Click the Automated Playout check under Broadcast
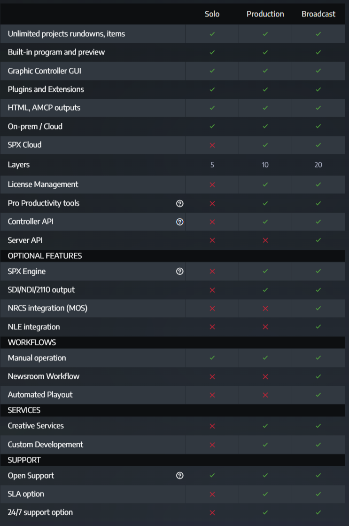The height and width of the screenshot is (526, 349). (x=318, y=395)
